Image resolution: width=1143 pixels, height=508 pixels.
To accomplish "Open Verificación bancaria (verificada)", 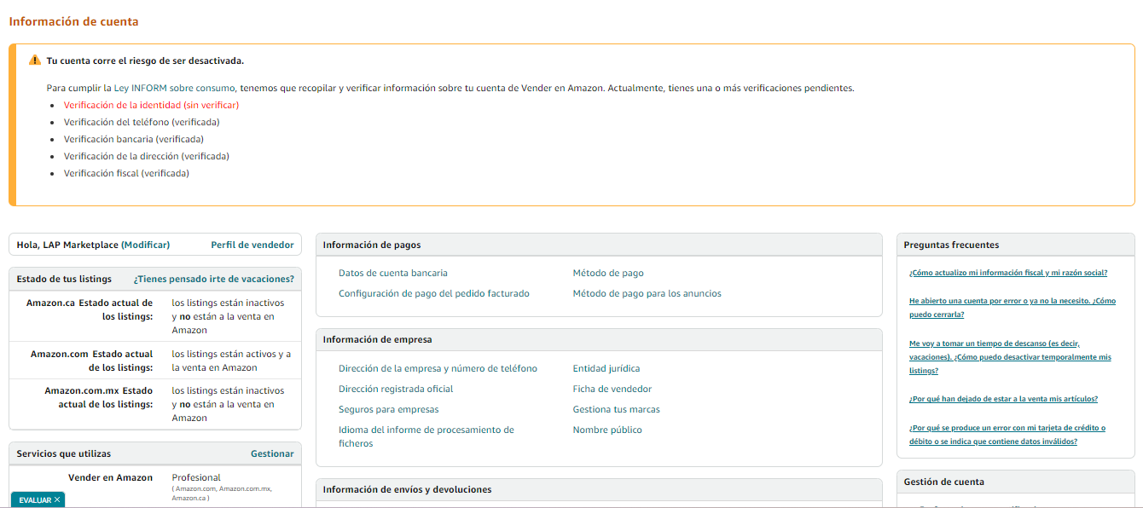I will point(134,139).
